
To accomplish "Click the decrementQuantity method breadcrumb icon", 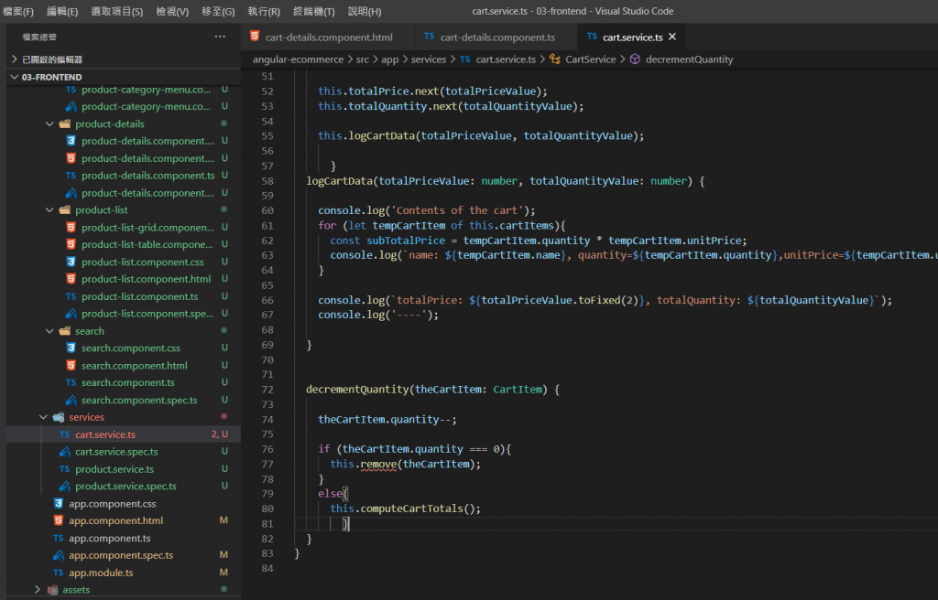I will 636,59.
